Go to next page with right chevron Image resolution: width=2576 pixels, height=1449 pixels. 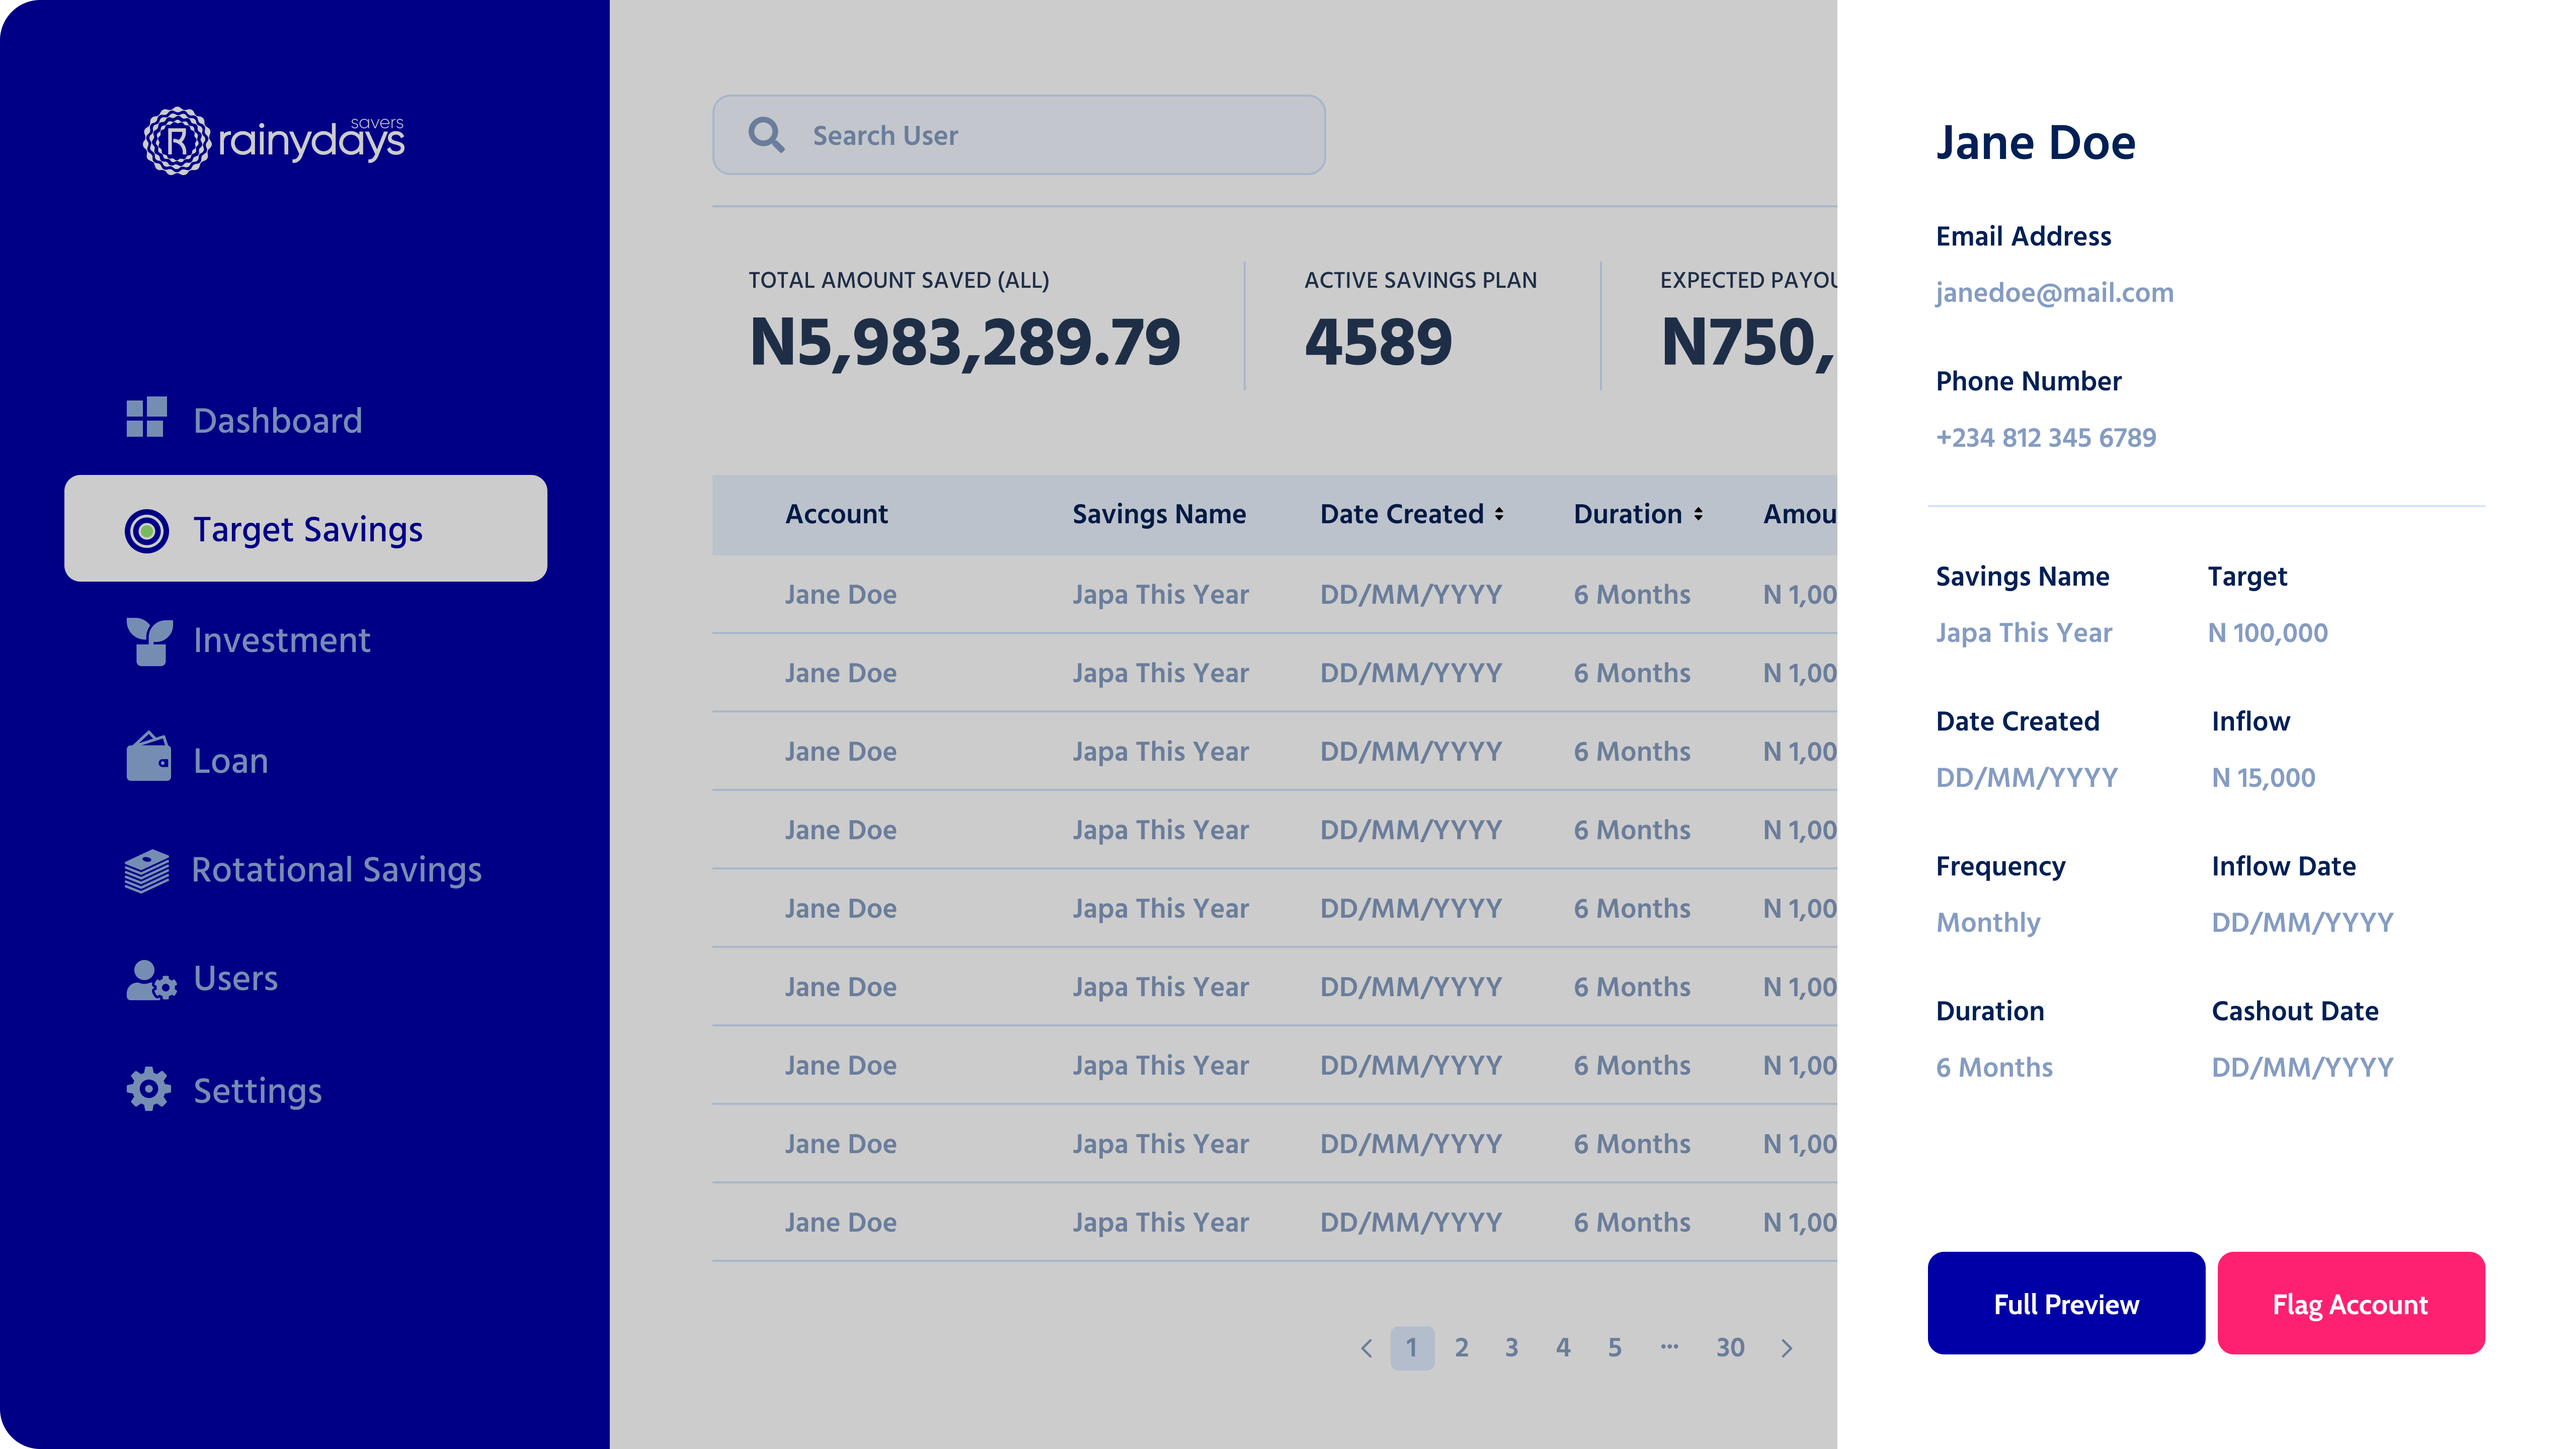tap(1787, 1348)
